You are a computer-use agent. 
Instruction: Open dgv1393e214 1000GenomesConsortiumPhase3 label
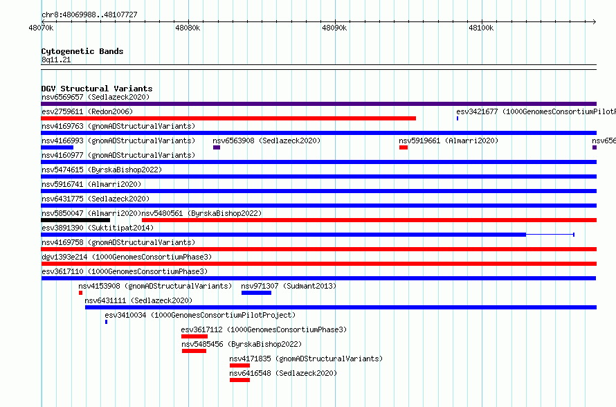[x=127, y=257]
